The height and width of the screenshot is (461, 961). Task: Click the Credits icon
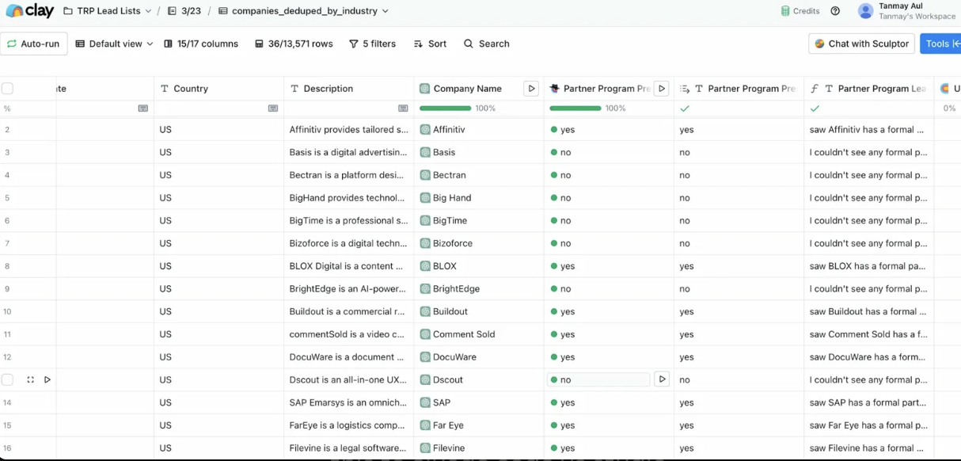785,11
